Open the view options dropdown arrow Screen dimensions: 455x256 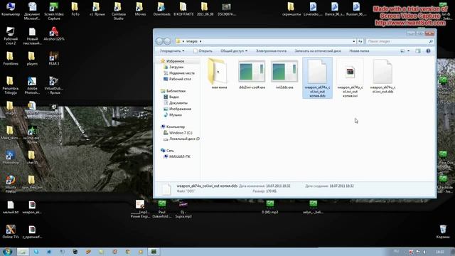tap(408, 50)
